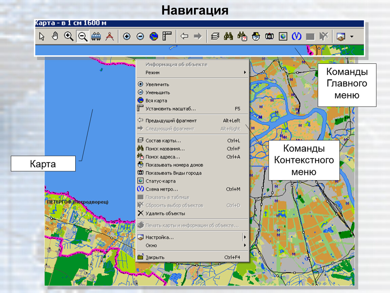Expand the Настройка submenu arrow
390x293 pixels.
pos(245,237)
